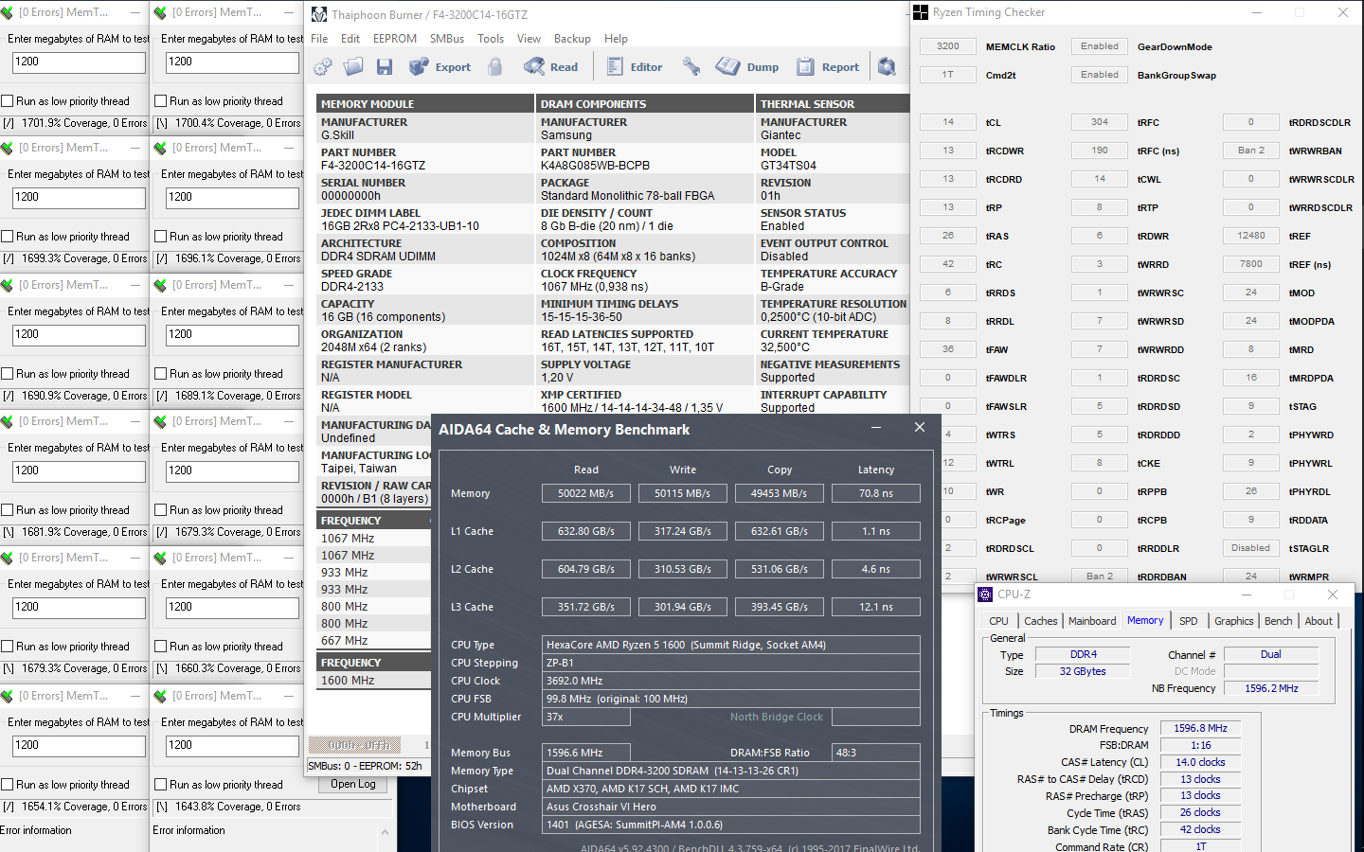
Task: Click the Memory Read 50022 MB/s result
Action: pyautogui.click(x=586, y=493)
